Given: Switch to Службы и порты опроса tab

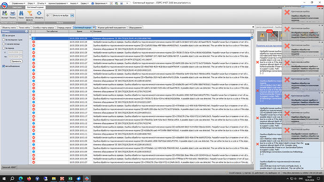Looking at the screenshot, I should tap(43, 28).
